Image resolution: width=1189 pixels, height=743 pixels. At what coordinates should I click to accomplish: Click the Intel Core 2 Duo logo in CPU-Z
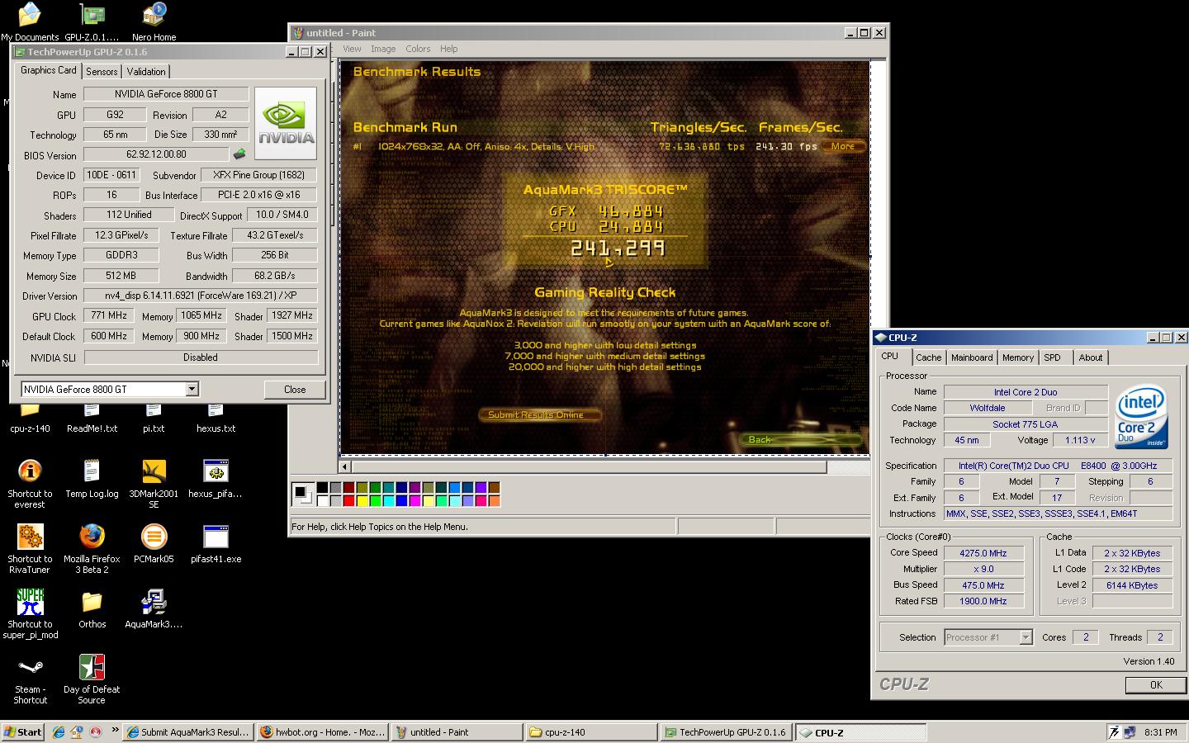[1141, 417]
